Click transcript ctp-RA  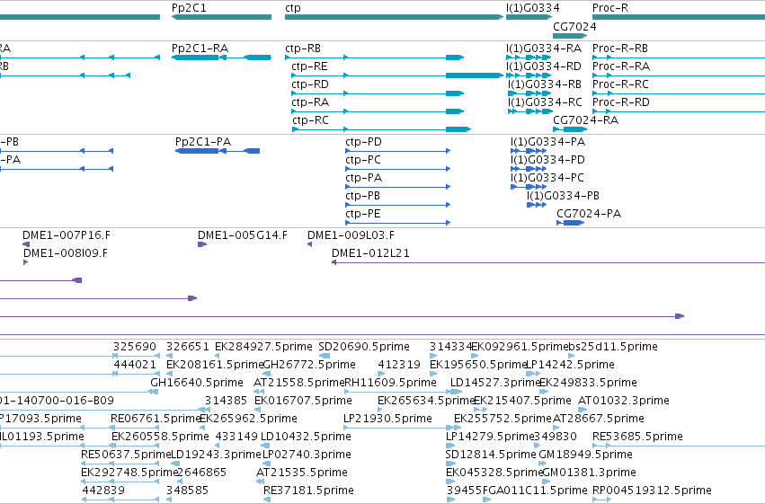point(378,111)
